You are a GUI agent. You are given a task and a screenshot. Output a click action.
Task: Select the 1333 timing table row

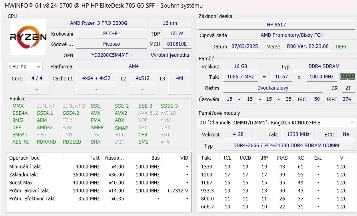[277, 166]
